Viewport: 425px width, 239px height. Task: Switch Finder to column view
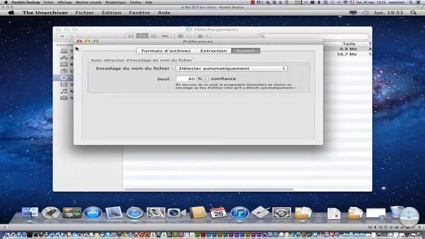click(153, 36)
